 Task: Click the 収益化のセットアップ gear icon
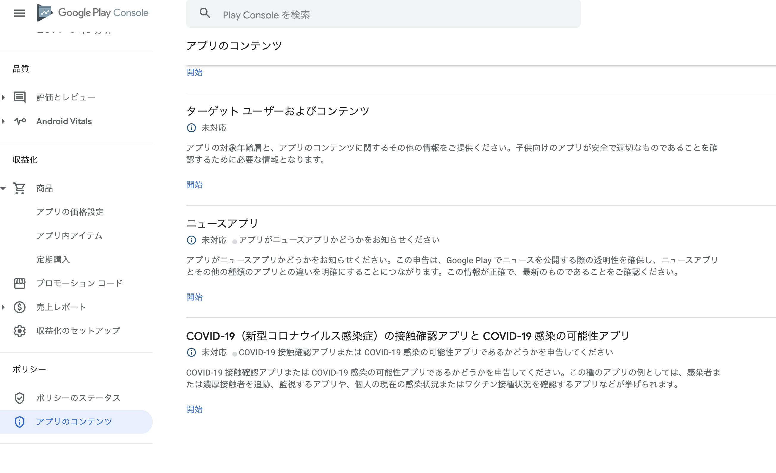coord(20,331)
